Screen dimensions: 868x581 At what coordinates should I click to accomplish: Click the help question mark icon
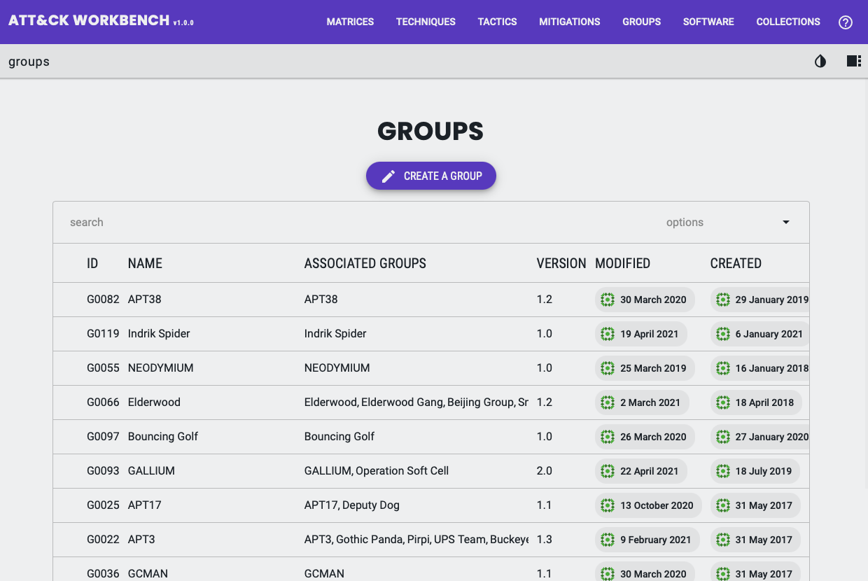[846, 22]
